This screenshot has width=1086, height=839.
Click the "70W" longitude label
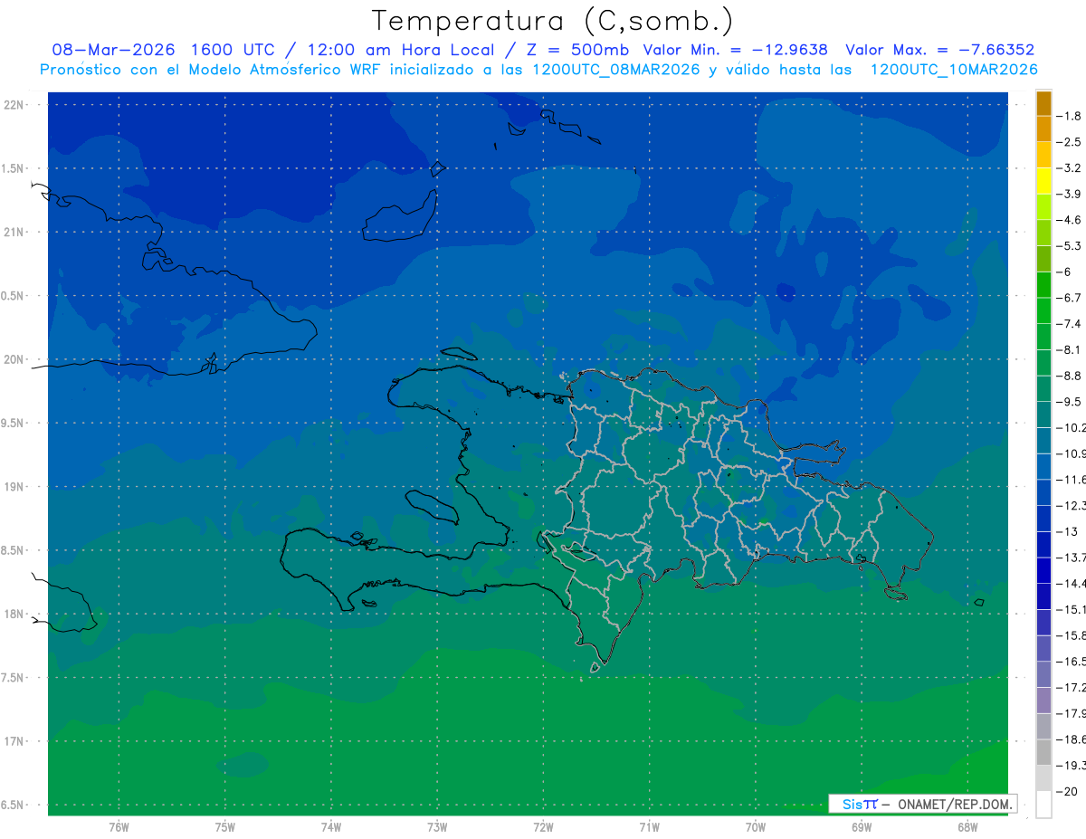(756, 827)
